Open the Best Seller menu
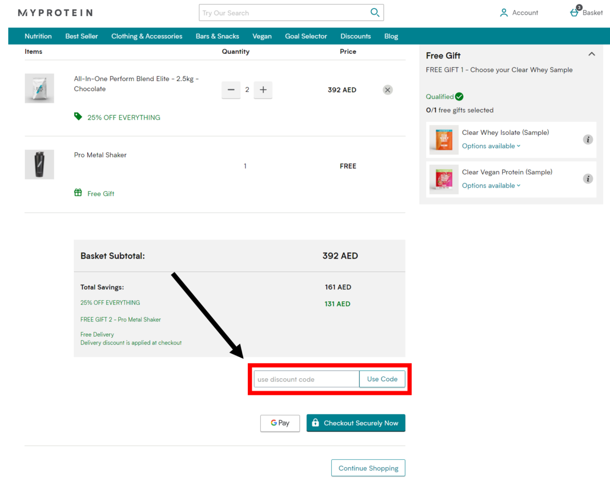This screenshot has height=483, width=610. [x=81, y=36]
